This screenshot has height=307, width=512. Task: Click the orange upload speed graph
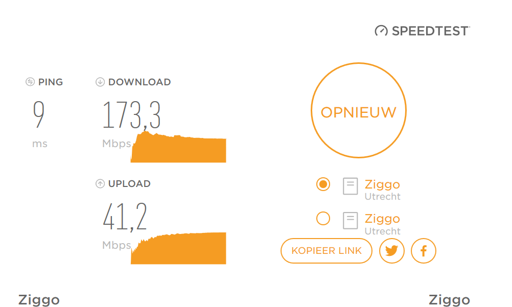(179, 249)
